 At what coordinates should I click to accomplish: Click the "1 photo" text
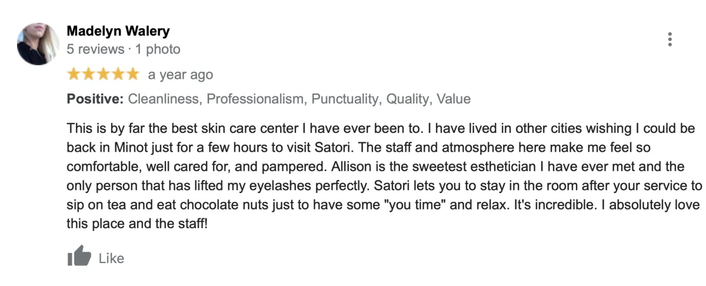tap(158, 49)
